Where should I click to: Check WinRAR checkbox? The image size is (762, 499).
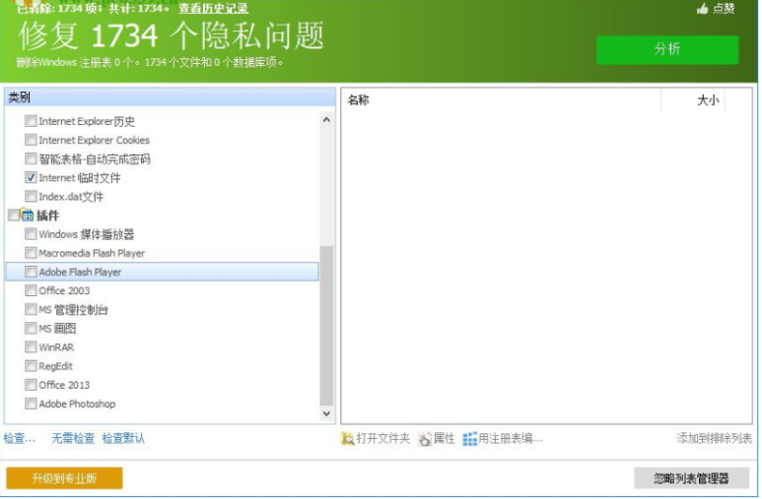[31, 347]
